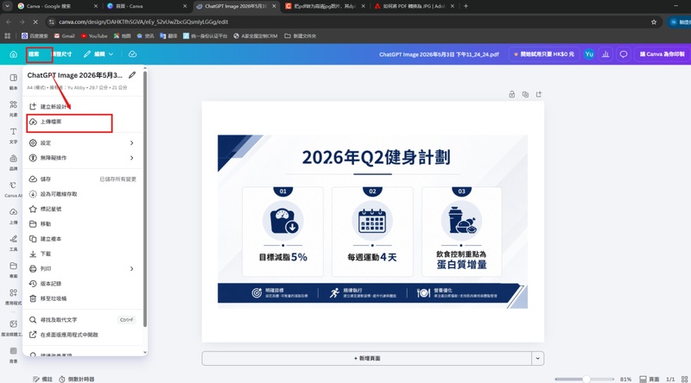The width and height of the screenshot is (691, 383).
Task: Select the 2026年Q2健身計劃 slide image
Action: pos(372,222)
